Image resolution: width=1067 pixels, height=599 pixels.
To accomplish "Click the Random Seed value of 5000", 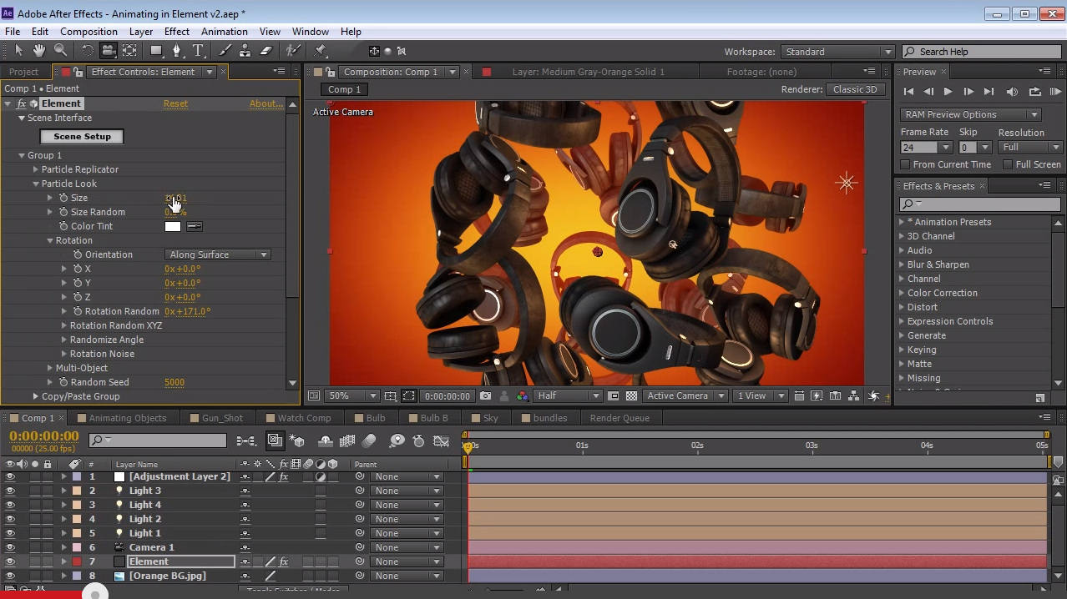I will point(174,382).
